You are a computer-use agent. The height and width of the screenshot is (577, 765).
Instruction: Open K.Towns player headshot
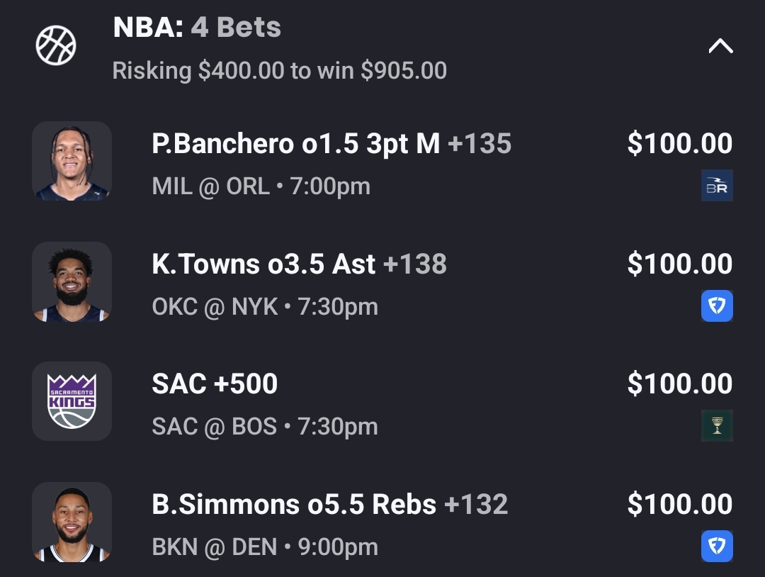click(x=72, y=282)
